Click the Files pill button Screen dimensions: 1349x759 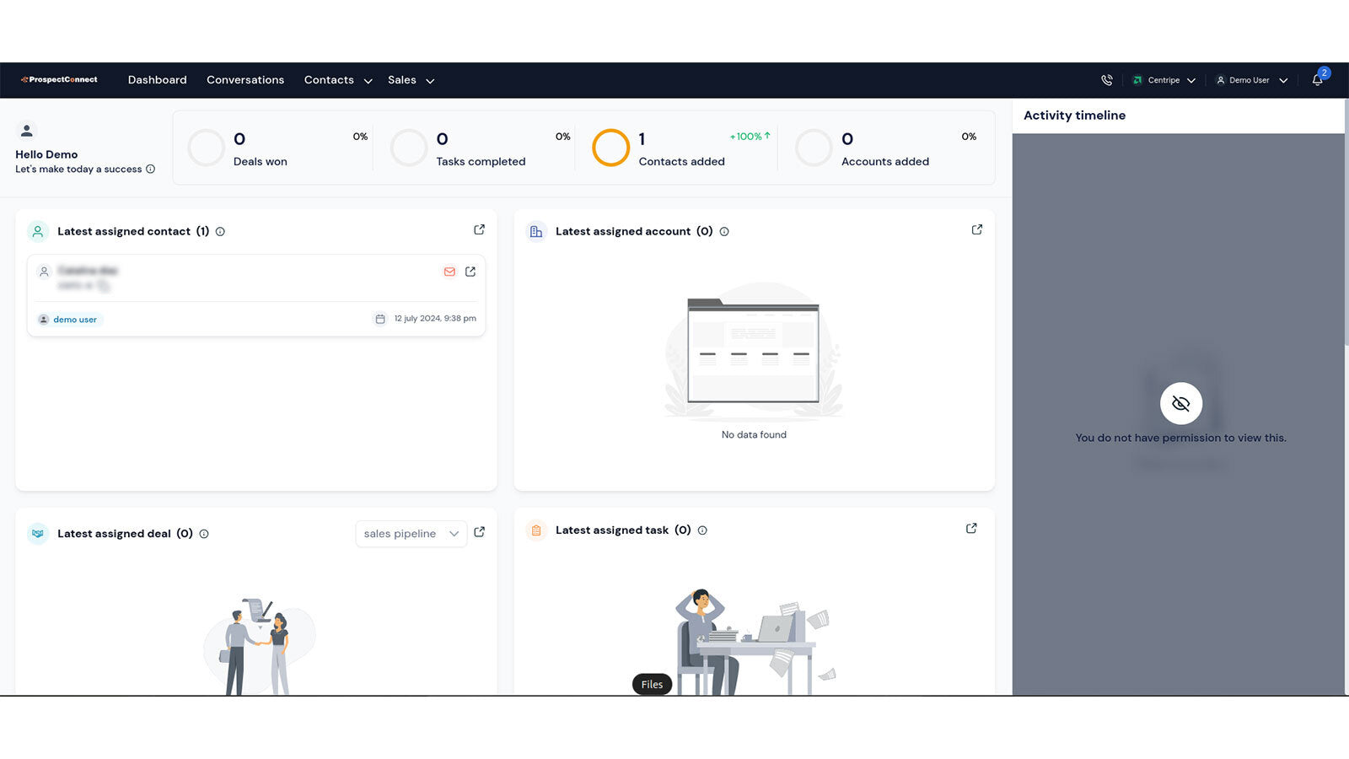(652, 685)
